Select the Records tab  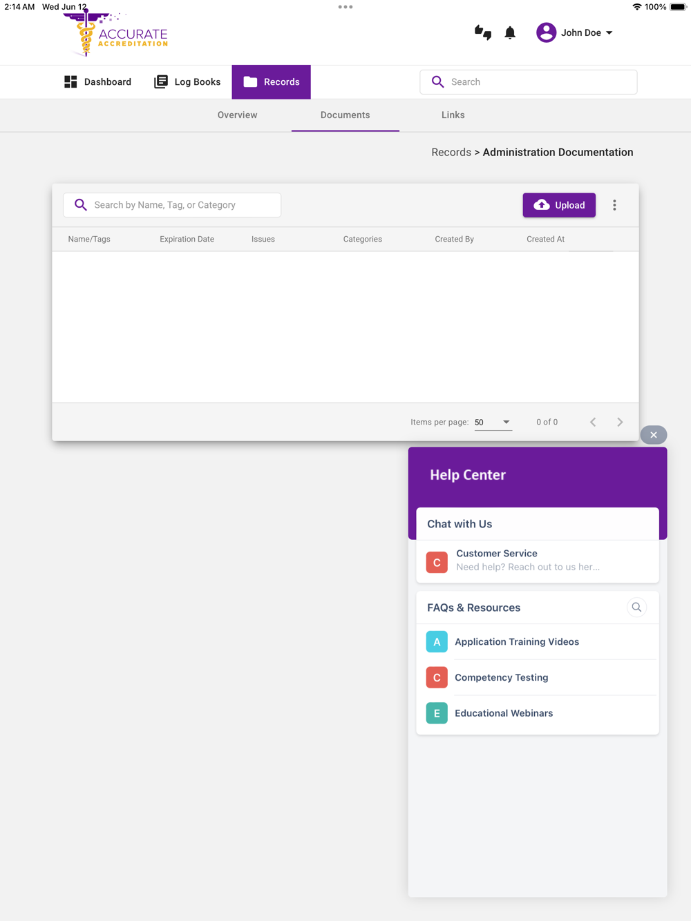271,82
